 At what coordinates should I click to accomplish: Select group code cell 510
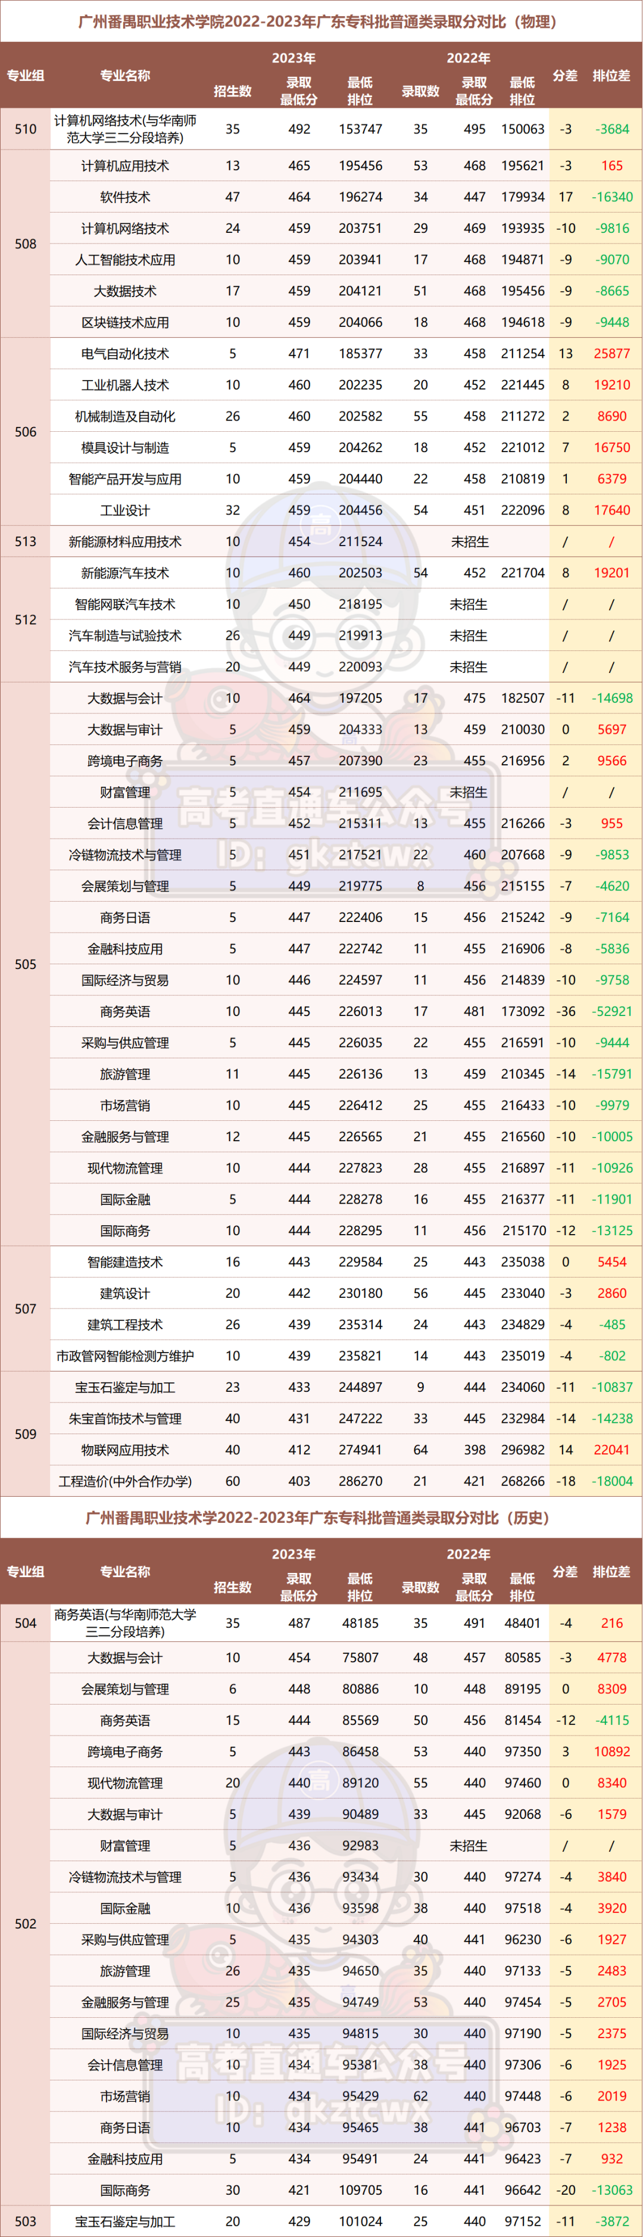click(x=25, y=129)
